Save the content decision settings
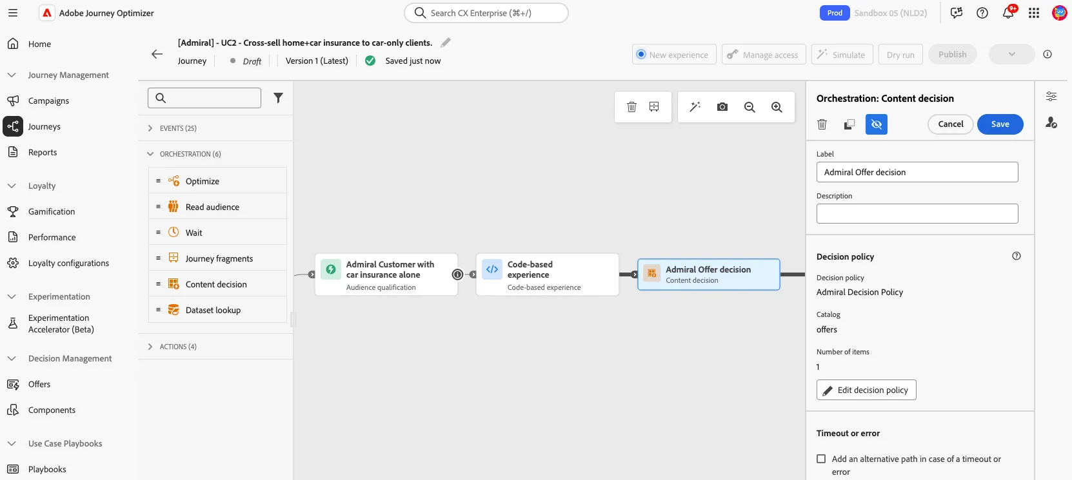The width and height of the screenshot is (1072, 480). [1000, 124]
